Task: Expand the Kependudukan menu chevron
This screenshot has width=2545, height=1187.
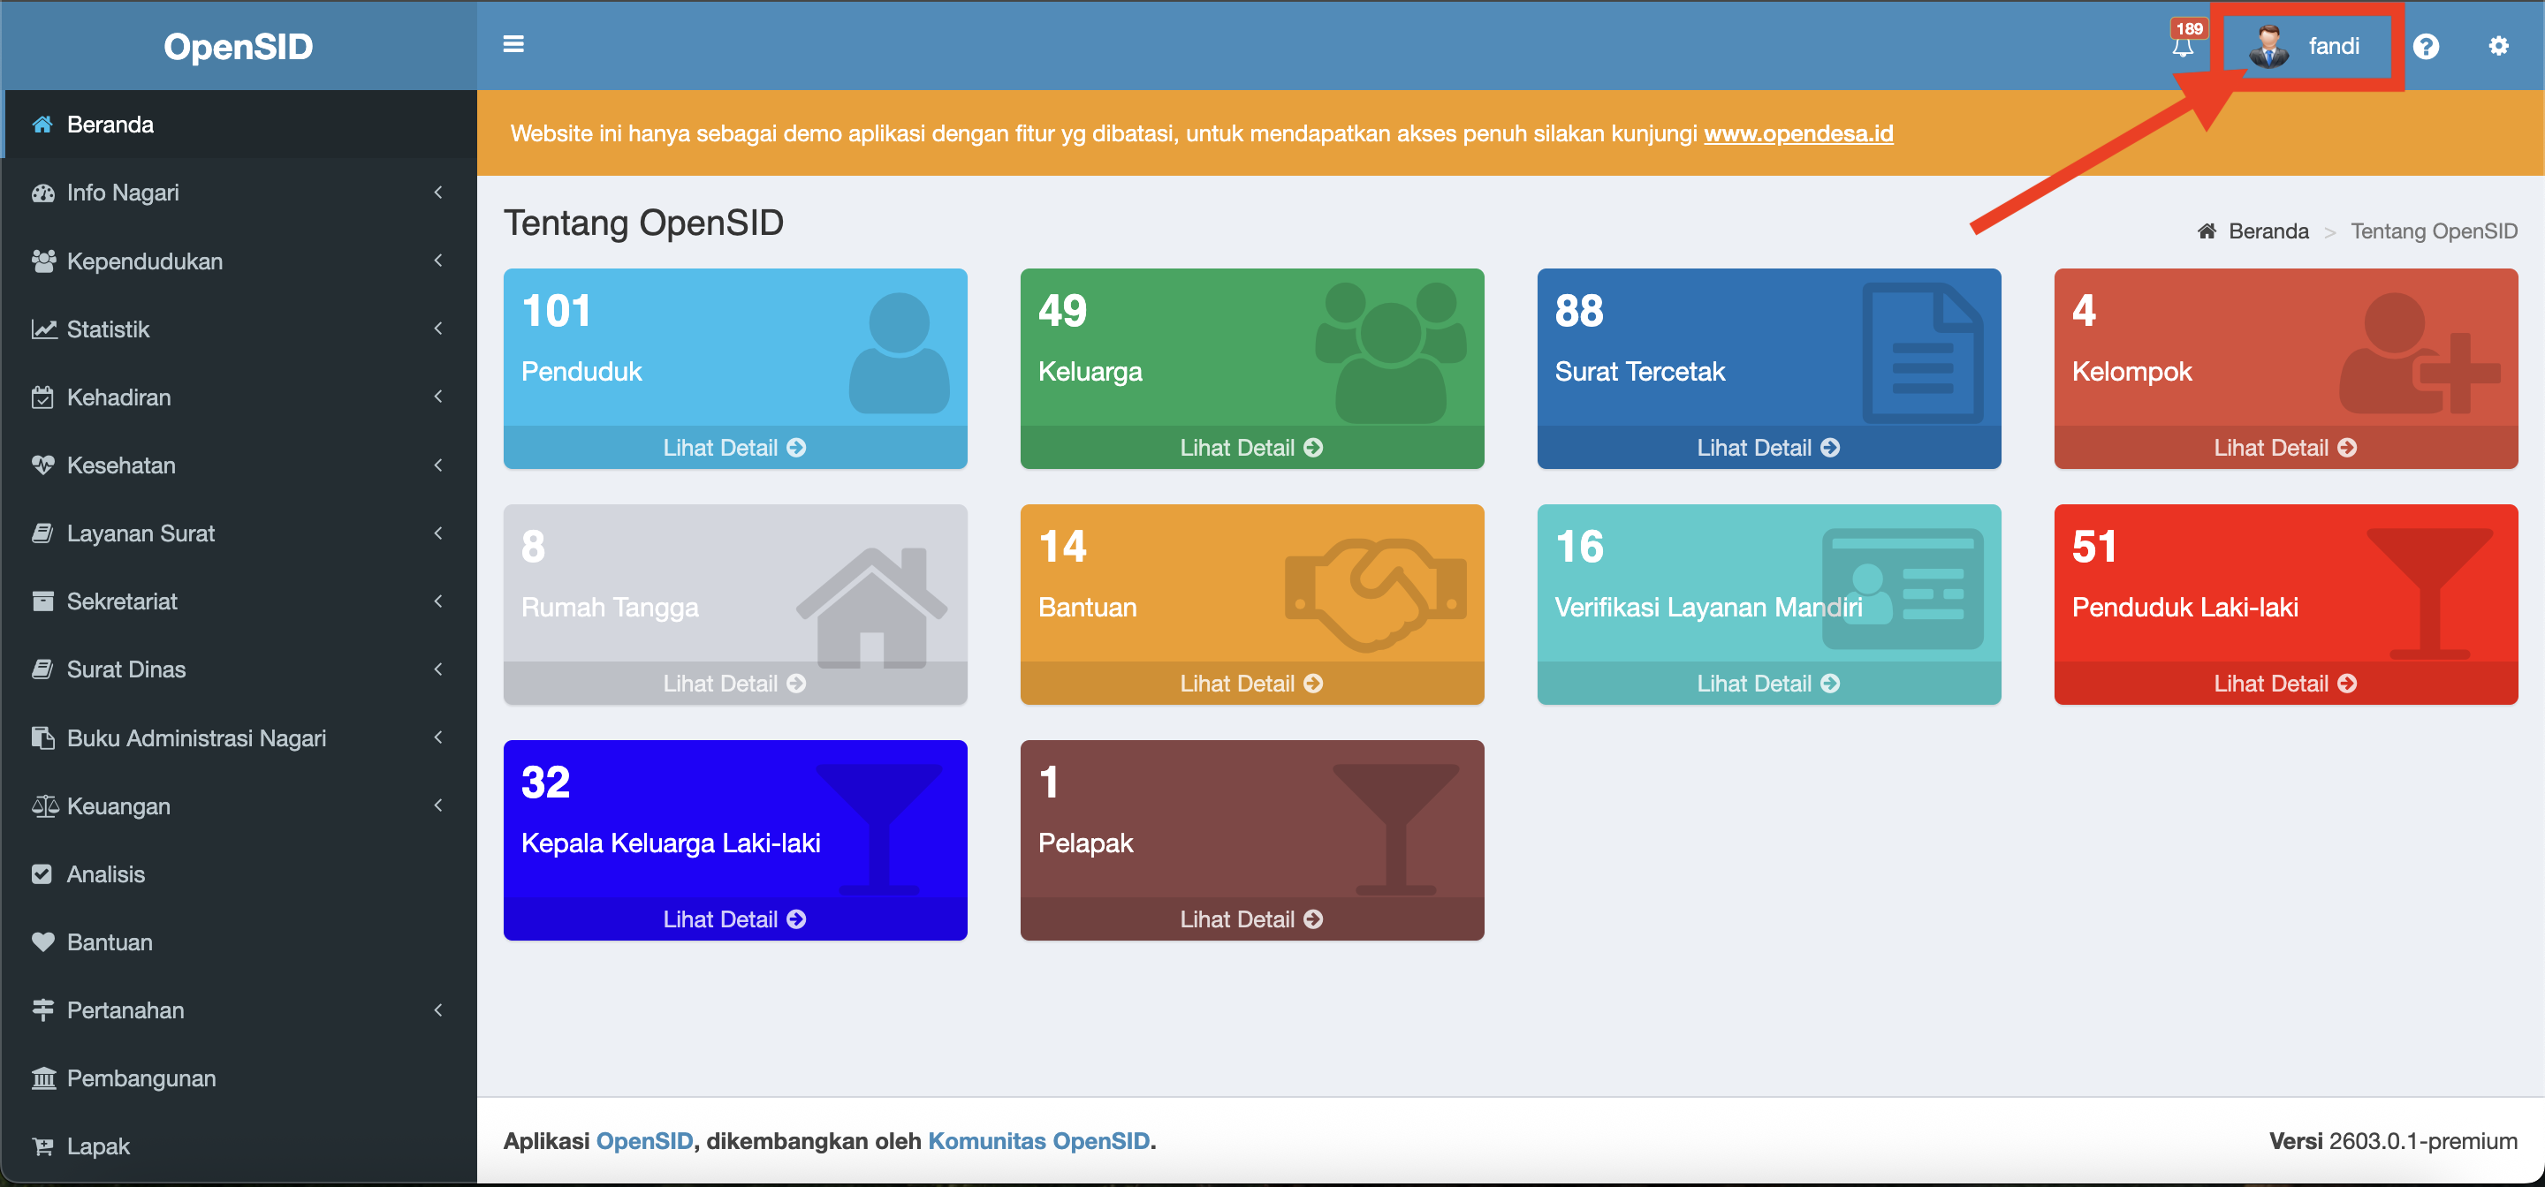Action: [x=437, y=261]
